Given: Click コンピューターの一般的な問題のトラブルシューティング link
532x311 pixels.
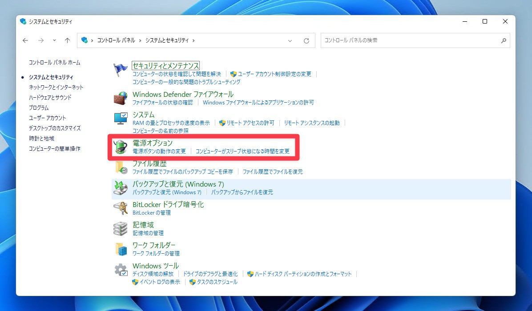Looking at the screenshot, I should [x=186, y=82].
